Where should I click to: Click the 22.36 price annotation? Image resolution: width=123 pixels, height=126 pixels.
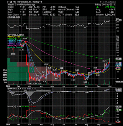(x=22, y=49)
